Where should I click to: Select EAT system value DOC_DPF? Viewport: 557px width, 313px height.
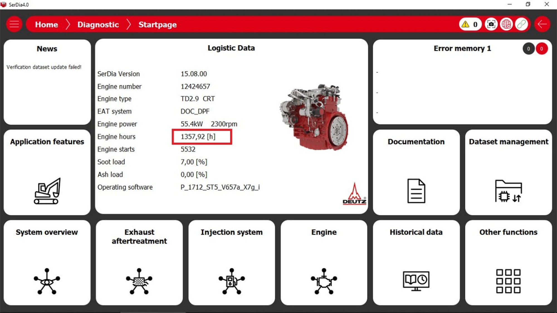[195, 111]
